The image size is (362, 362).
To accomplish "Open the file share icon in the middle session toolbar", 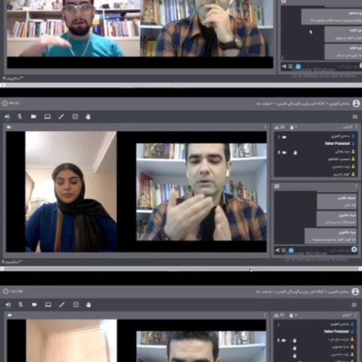I will click(75, 116).
